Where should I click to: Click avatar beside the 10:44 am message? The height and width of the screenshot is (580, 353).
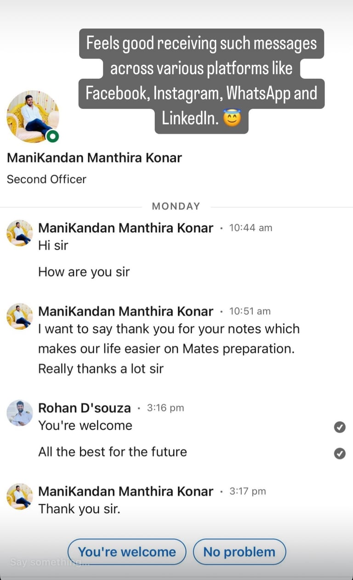20,233
